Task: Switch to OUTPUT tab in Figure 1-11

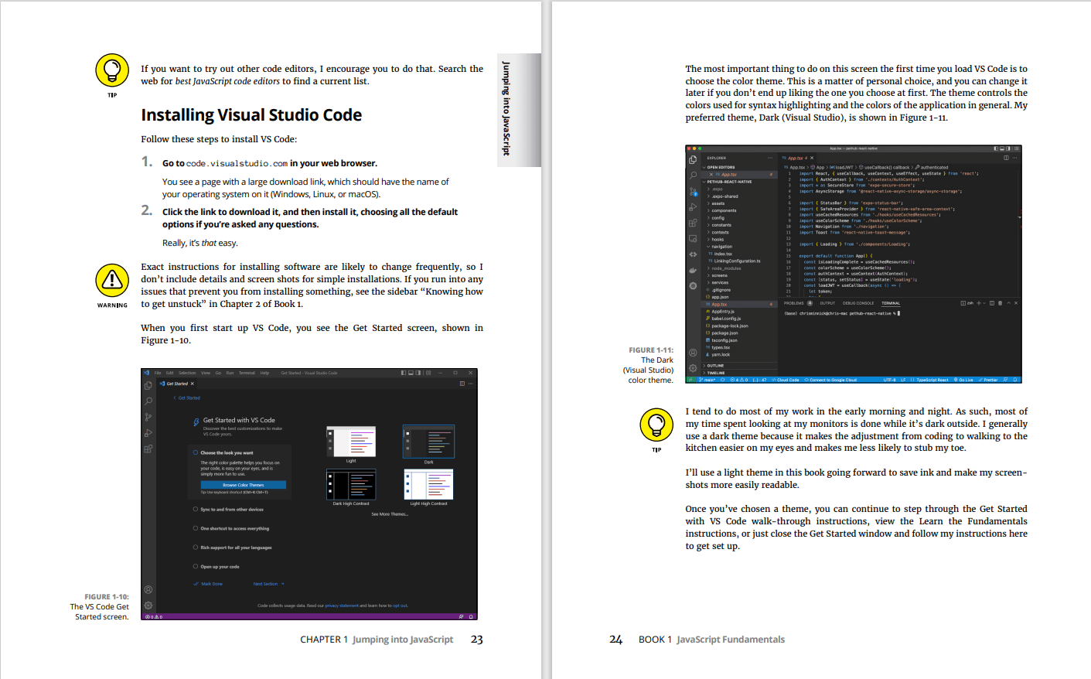Action: (x=827, y=303)
